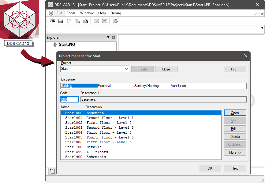Click the Project Manager toolbar icon
The width and height of the screenshot is (265, 183).
click(x=53, y=21)
